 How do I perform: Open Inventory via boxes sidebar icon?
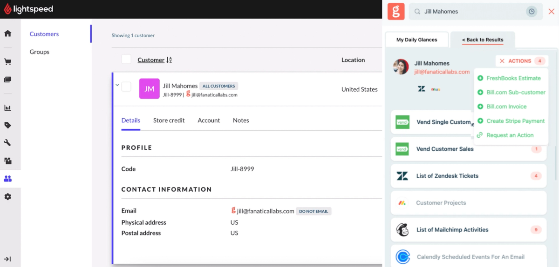tap(7, 161)
